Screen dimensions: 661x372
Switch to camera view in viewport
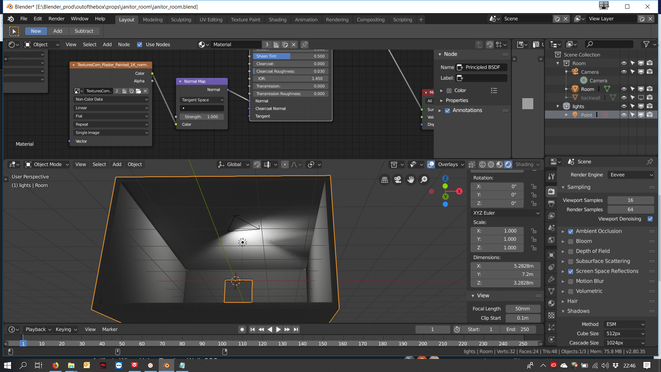[398, 180]
